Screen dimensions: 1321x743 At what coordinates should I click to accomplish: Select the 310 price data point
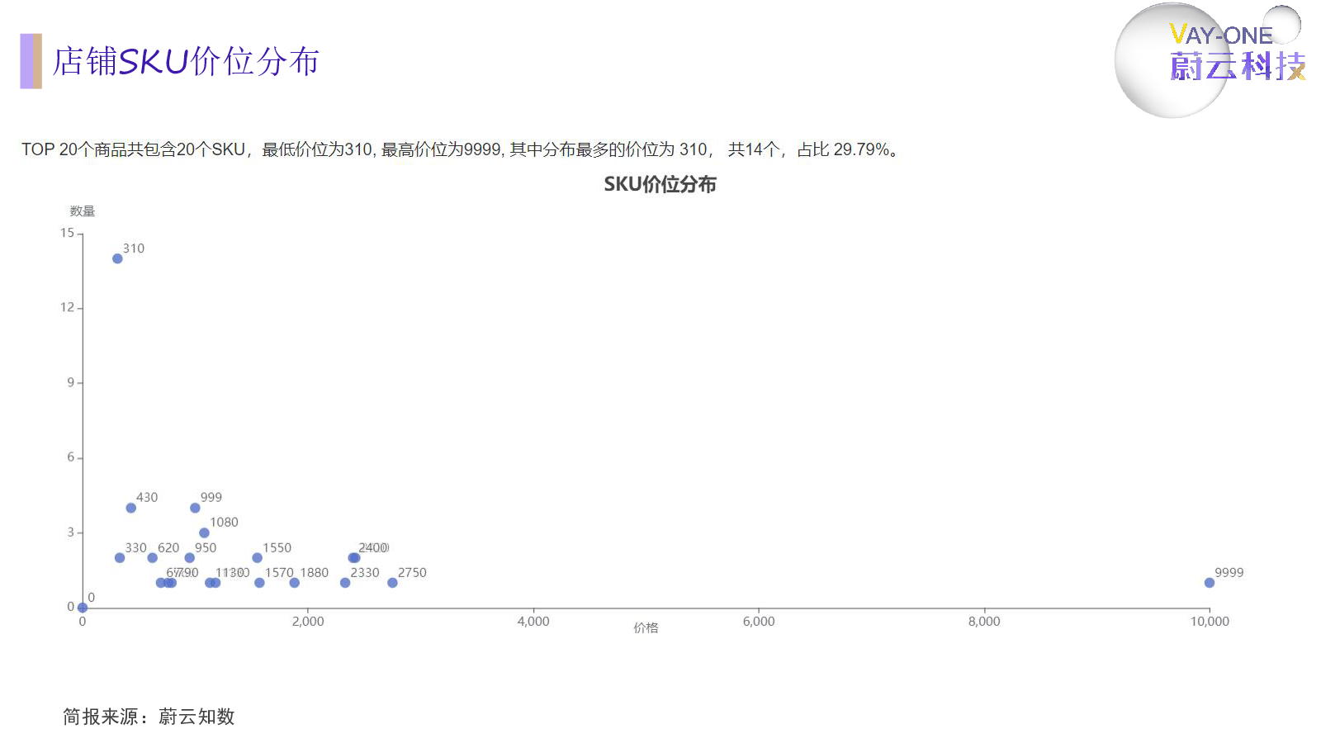(x=116, y=258)
